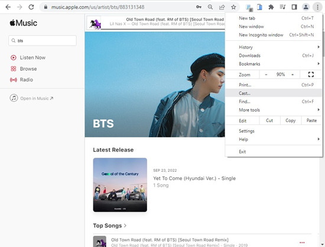Open Settings from Chrome menu
Viewport: 325px width, 247px height.
274,131
